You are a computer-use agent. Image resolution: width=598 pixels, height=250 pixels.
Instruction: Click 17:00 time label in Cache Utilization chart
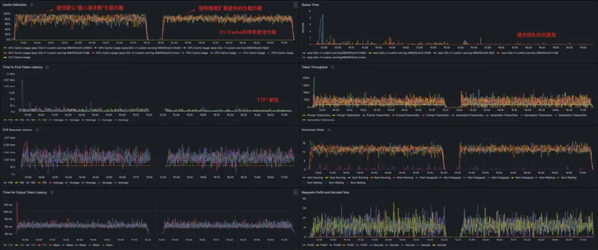coord(285,43)
